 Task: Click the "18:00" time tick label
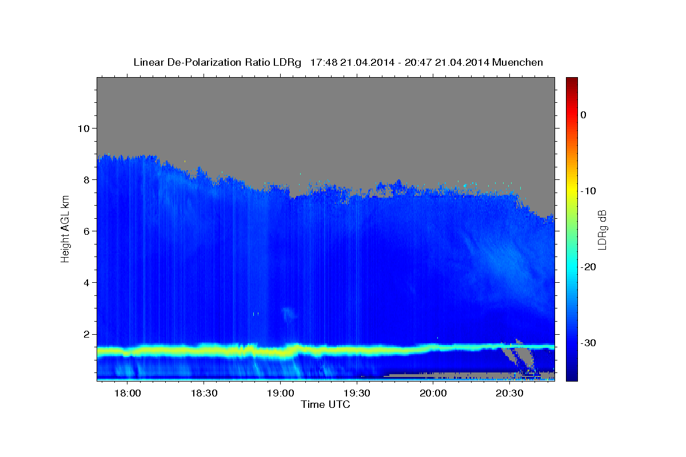127,394
